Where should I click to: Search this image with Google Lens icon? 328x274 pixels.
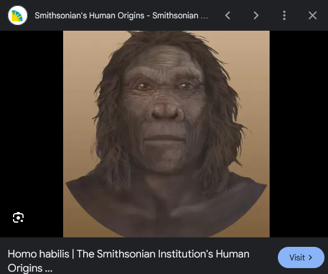(x=18, y=217)
